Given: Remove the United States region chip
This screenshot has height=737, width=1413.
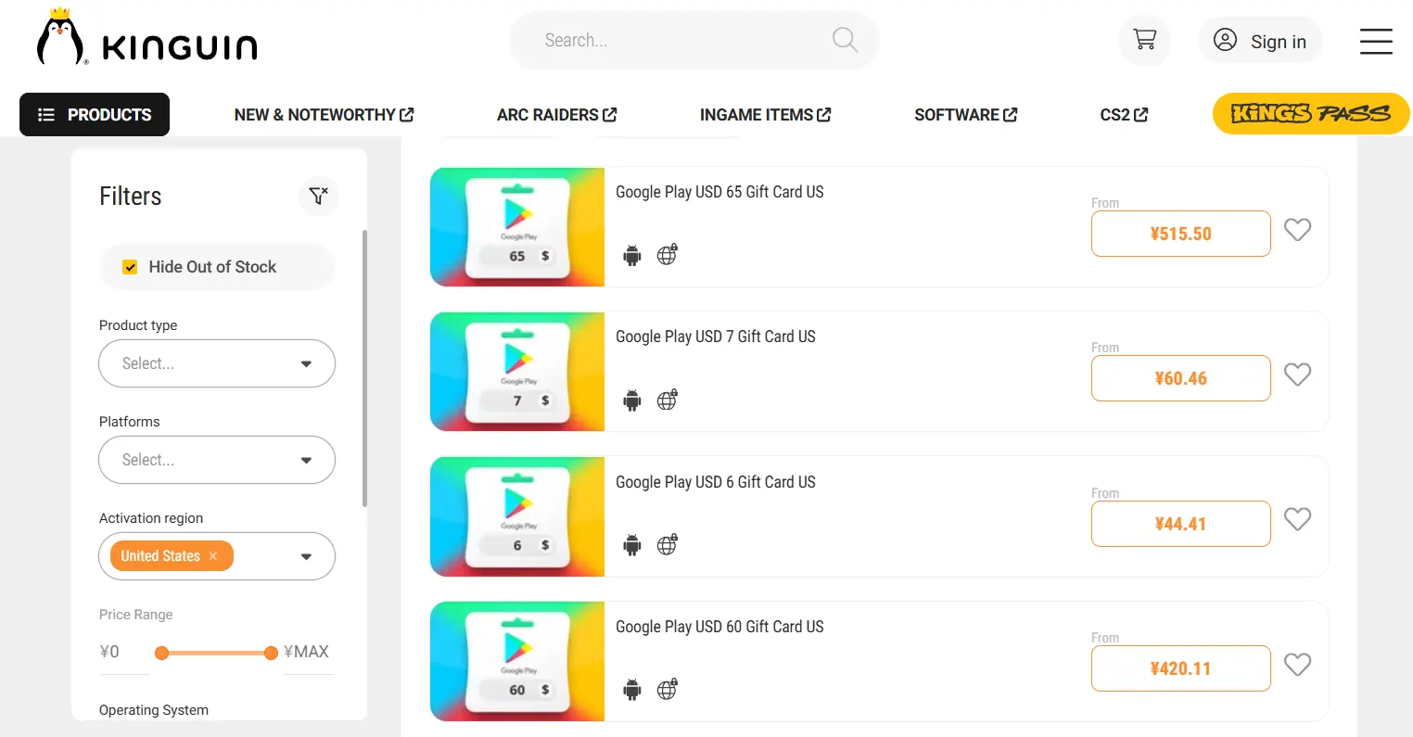Looking at the screenshot, I should [x=212, y=555].
